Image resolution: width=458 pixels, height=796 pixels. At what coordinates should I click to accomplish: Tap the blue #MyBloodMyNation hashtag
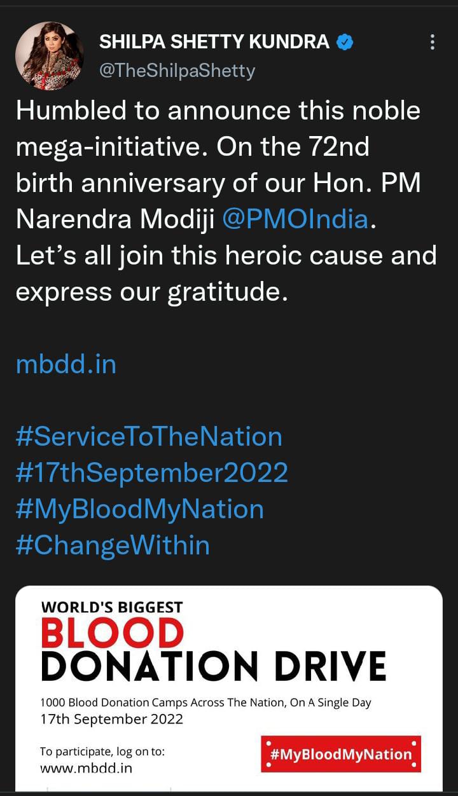[x=139, y=509]
